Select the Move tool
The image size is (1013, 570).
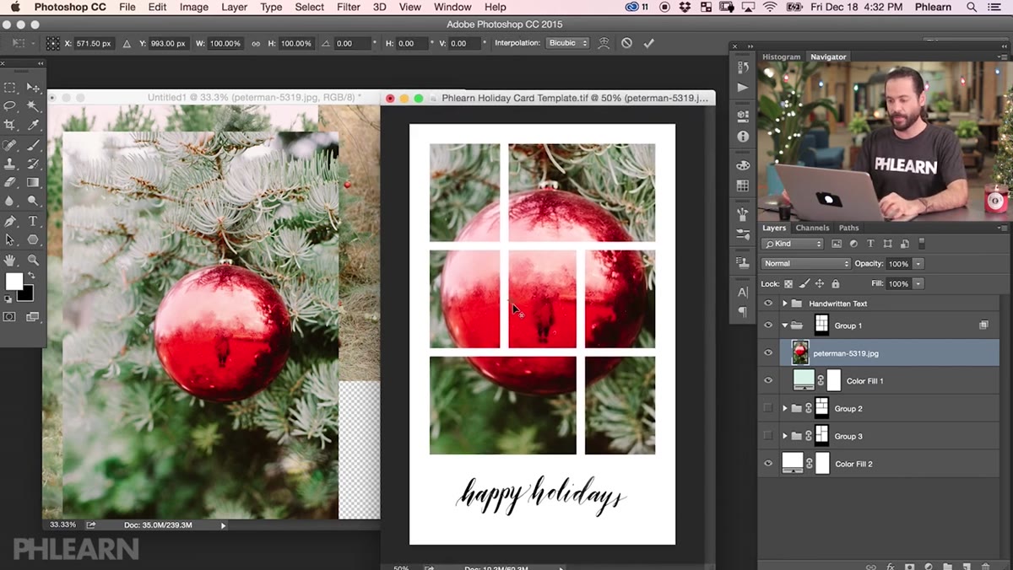33,88
